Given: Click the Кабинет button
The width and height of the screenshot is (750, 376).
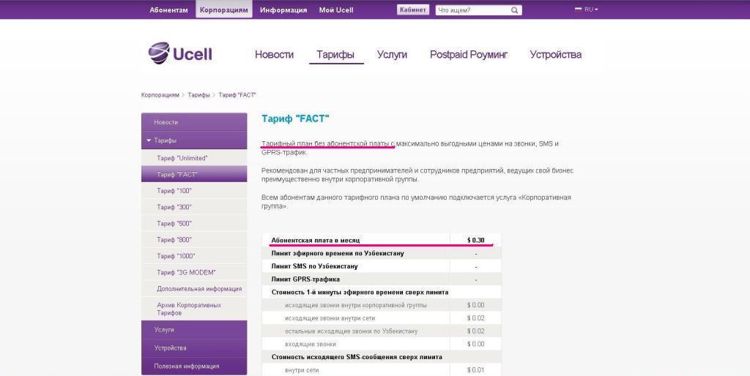Looking at the screenshot, I should click(x=413, y=10).
